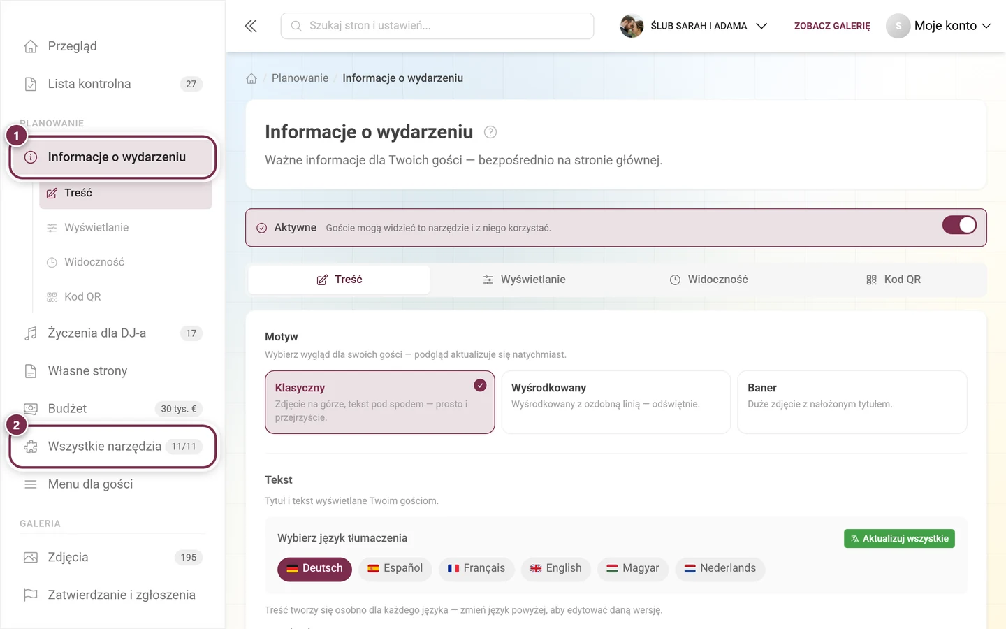Image resolution: width=1006 pixels, height=629 pixels.
Task: Click the search magnifier icon
Action: (x=296, y=26)
